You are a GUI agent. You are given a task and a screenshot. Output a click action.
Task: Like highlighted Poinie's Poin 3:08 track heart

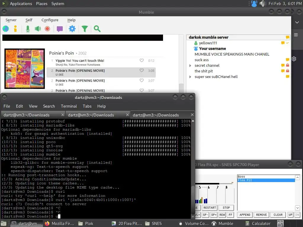[142, 70]
